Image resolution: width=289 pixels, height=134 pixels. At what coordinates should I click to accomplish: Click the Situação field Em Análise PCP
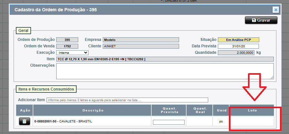click(238, 40)
